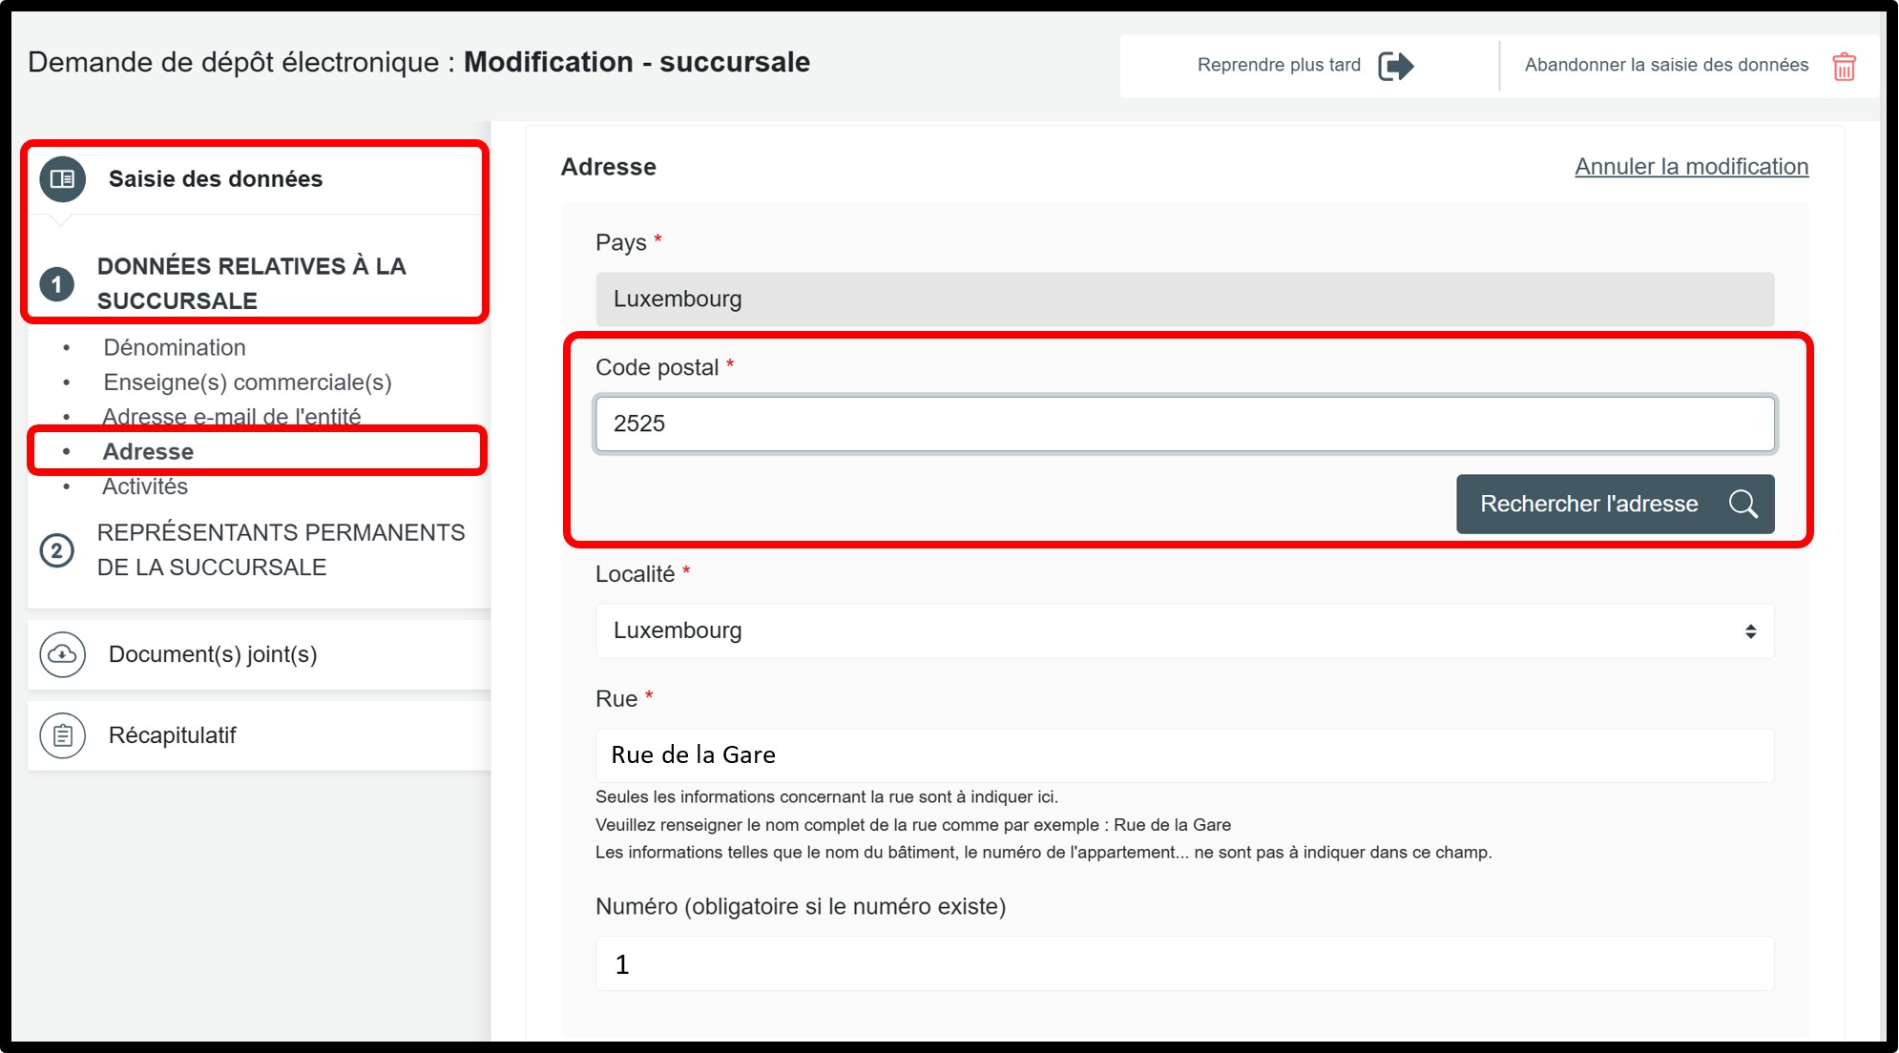Viewport: 1899px width, 1053px height.
Task: Click the cloud icon for Document(s) joint(s)
Action: (63, 654)
